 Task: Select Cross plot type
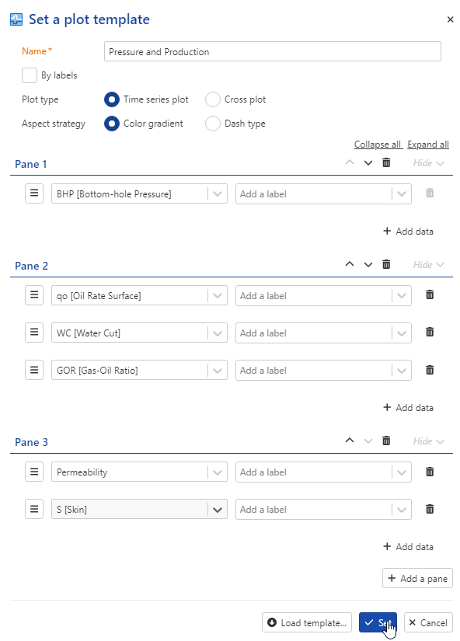point(213,99)
